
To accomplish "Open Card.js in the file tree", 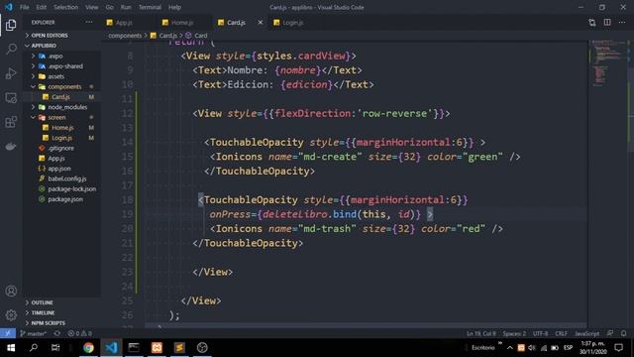I will [x=60, y=97].
